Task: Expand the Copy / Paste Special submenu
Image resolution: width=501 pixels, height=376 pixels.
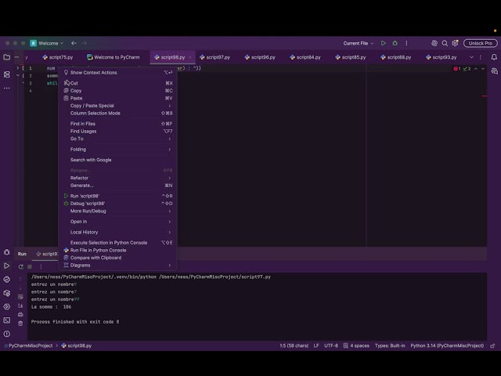Action: [x=118, y=106]
